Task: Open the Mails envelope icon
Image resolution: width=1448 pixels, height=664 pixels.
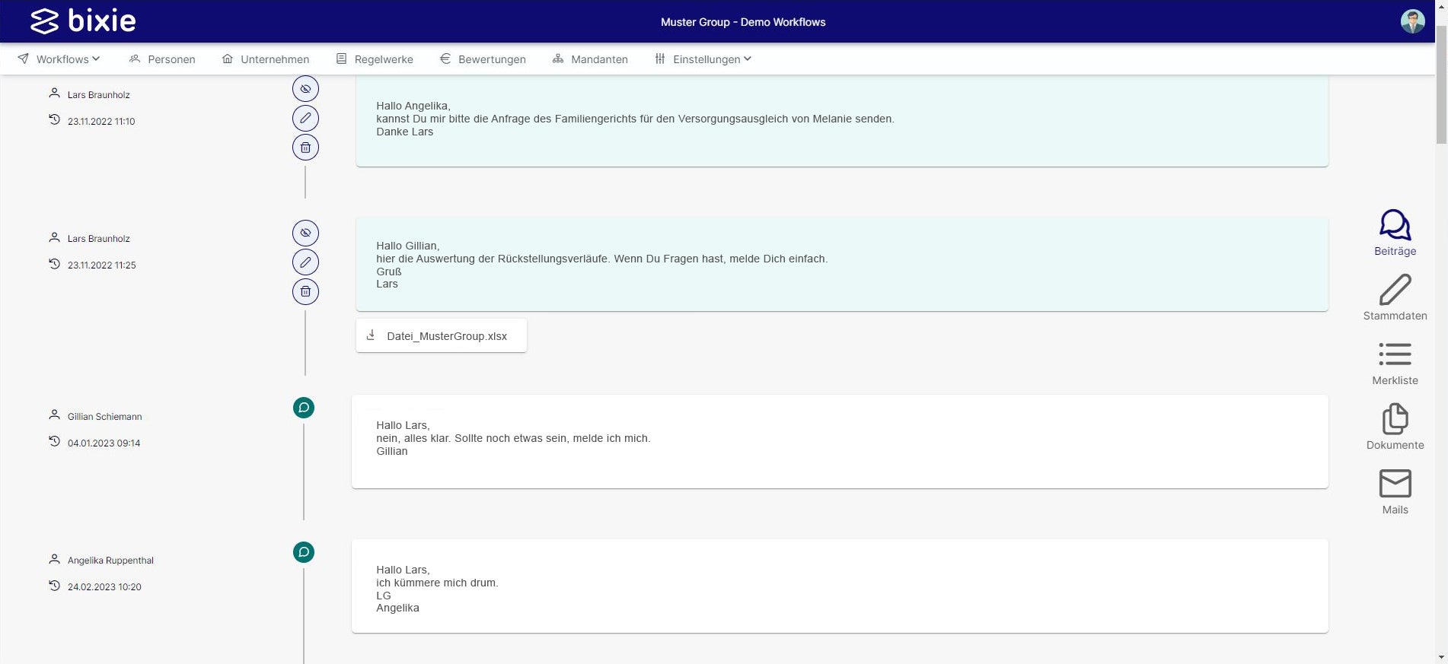Action: pyautogui.click(x=1394, y=484)
